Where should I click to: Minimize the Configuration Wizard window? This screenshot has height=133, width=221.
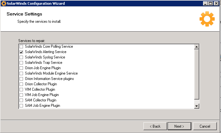click(x=205, y=3)
